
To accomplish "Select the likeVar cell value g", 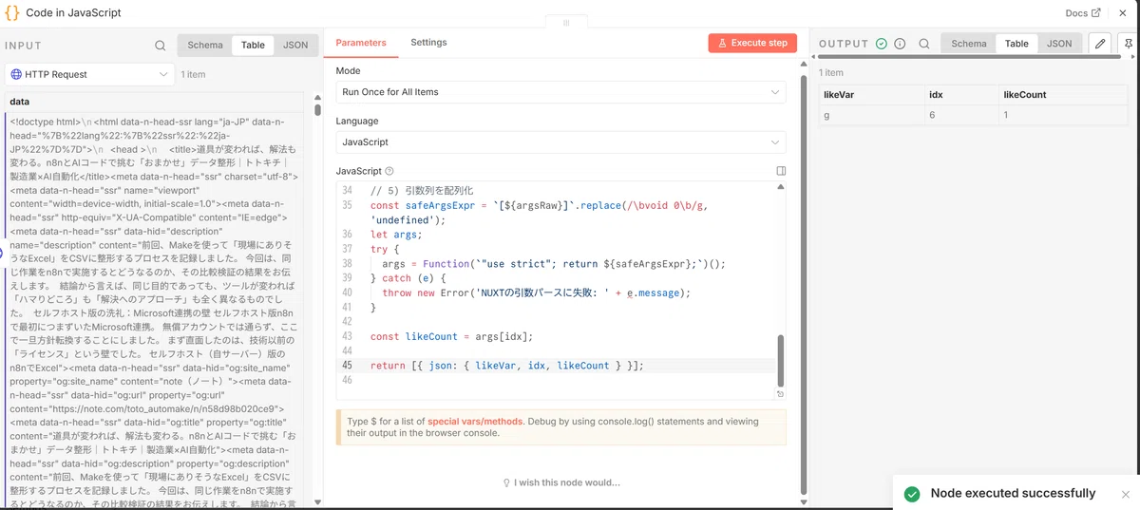I will (x=871, y=115).
